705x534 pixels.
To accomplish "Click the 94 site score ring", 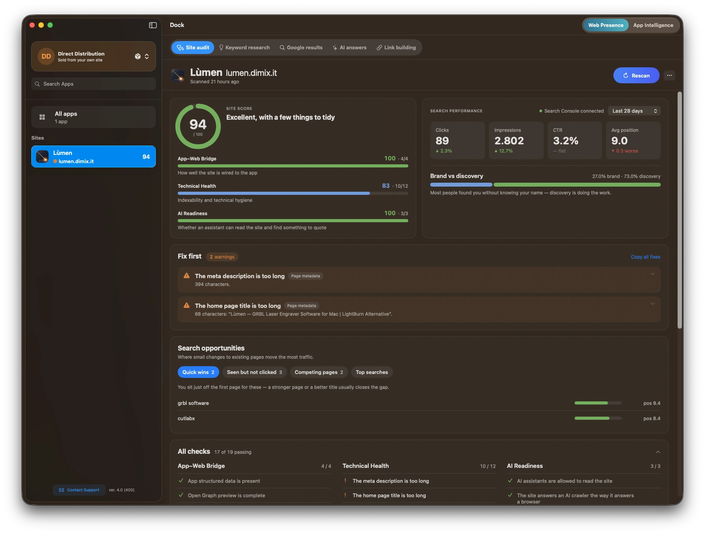I will click(x=198, y=126).
